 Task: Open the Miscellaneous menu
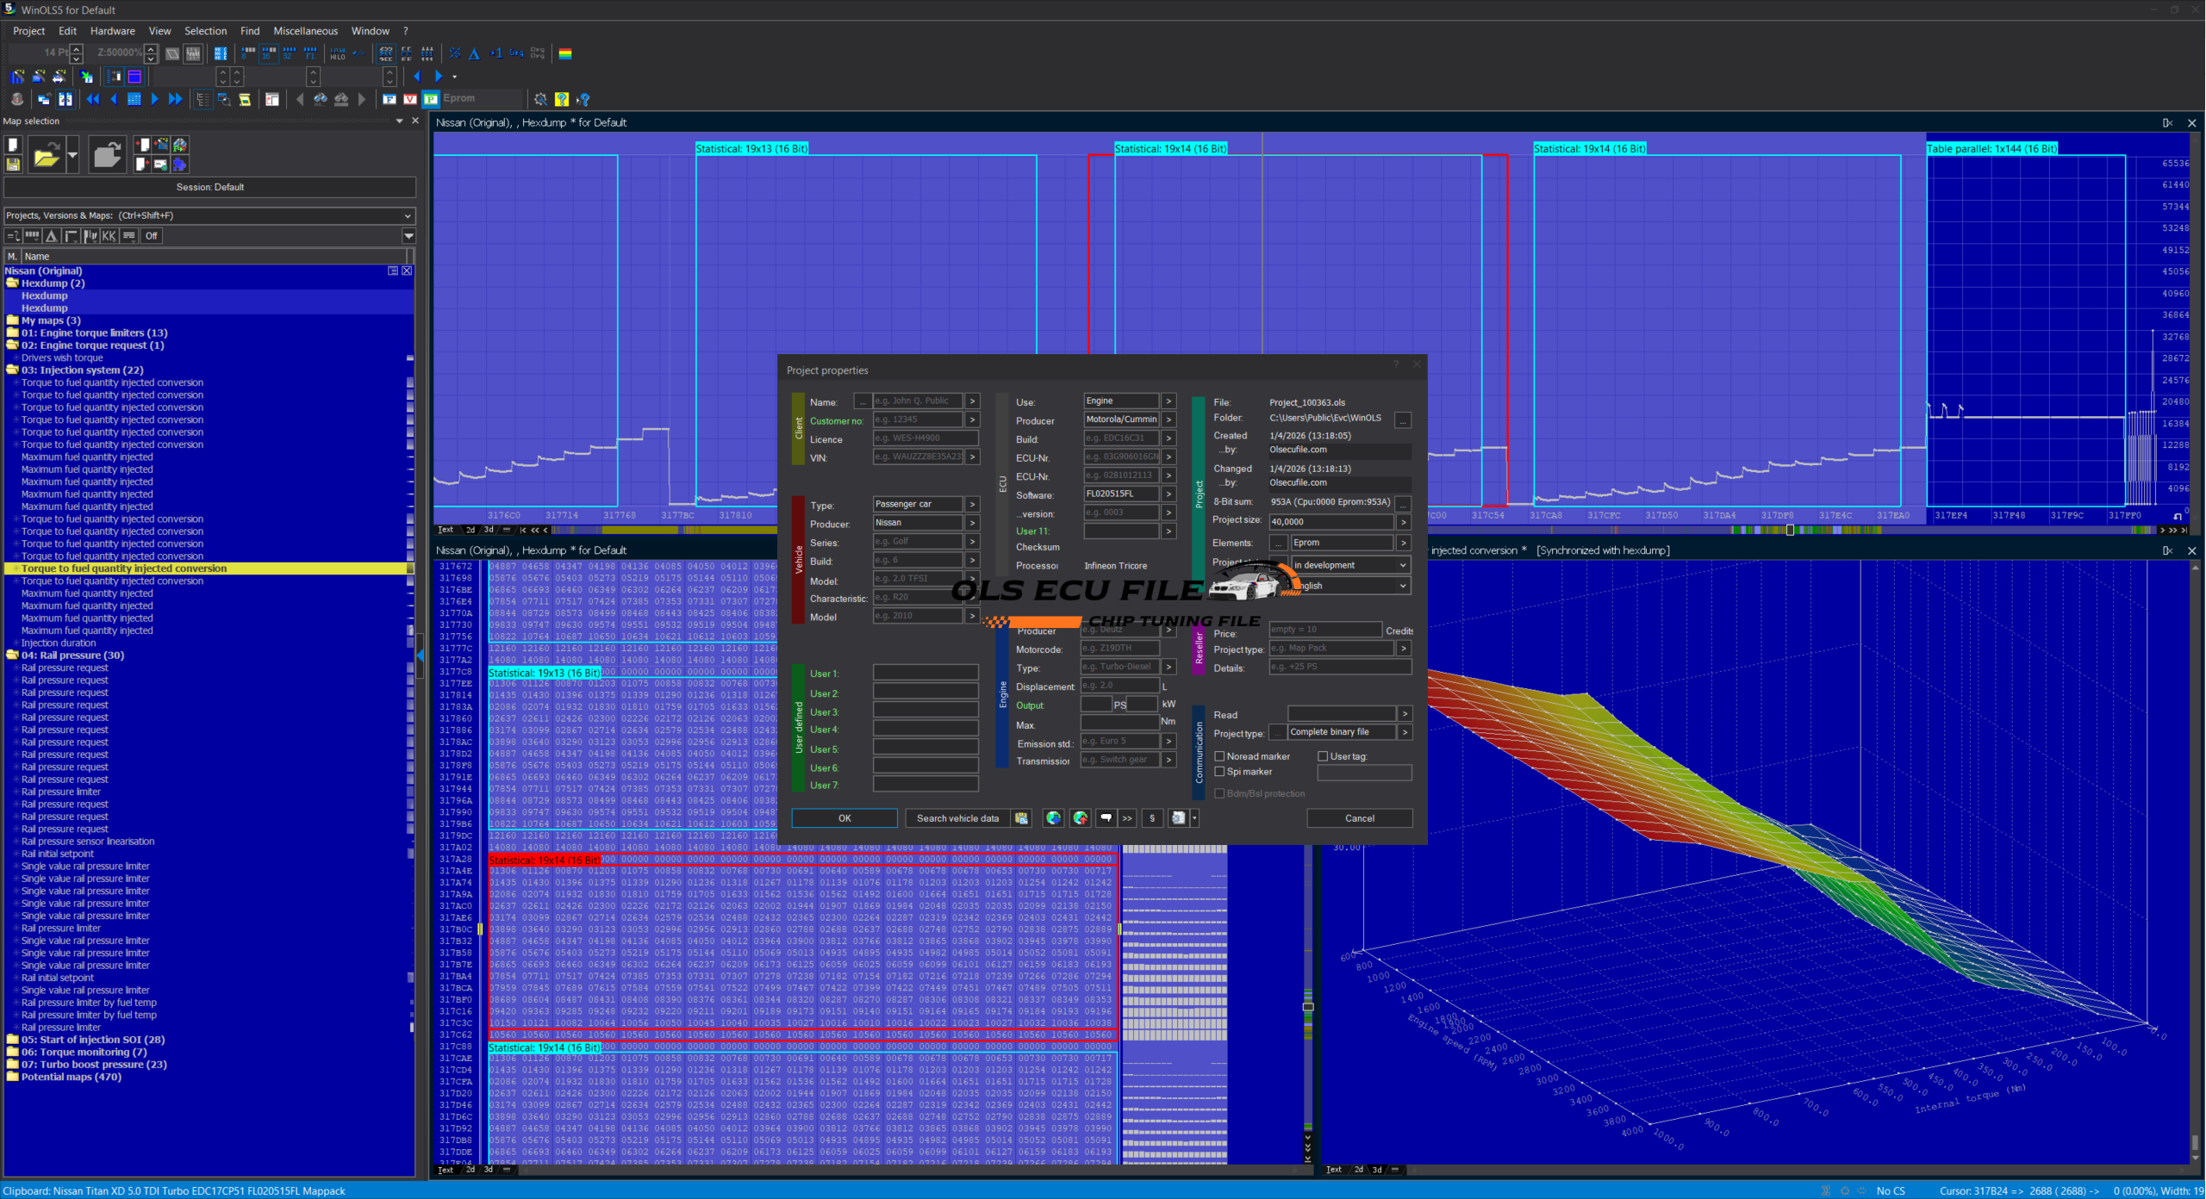point(305,31)
